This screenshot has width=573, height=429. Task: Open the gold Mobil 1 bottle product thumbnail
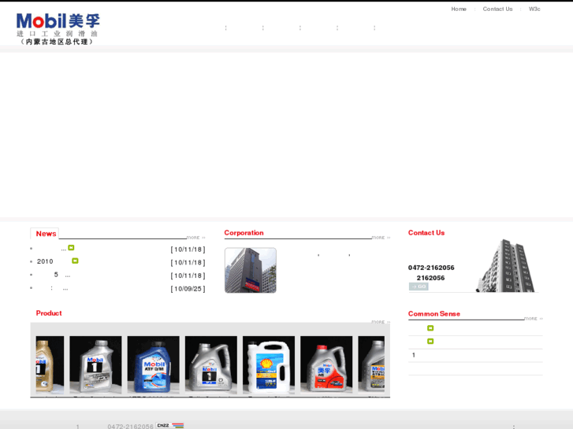click(x=50, y=364)
